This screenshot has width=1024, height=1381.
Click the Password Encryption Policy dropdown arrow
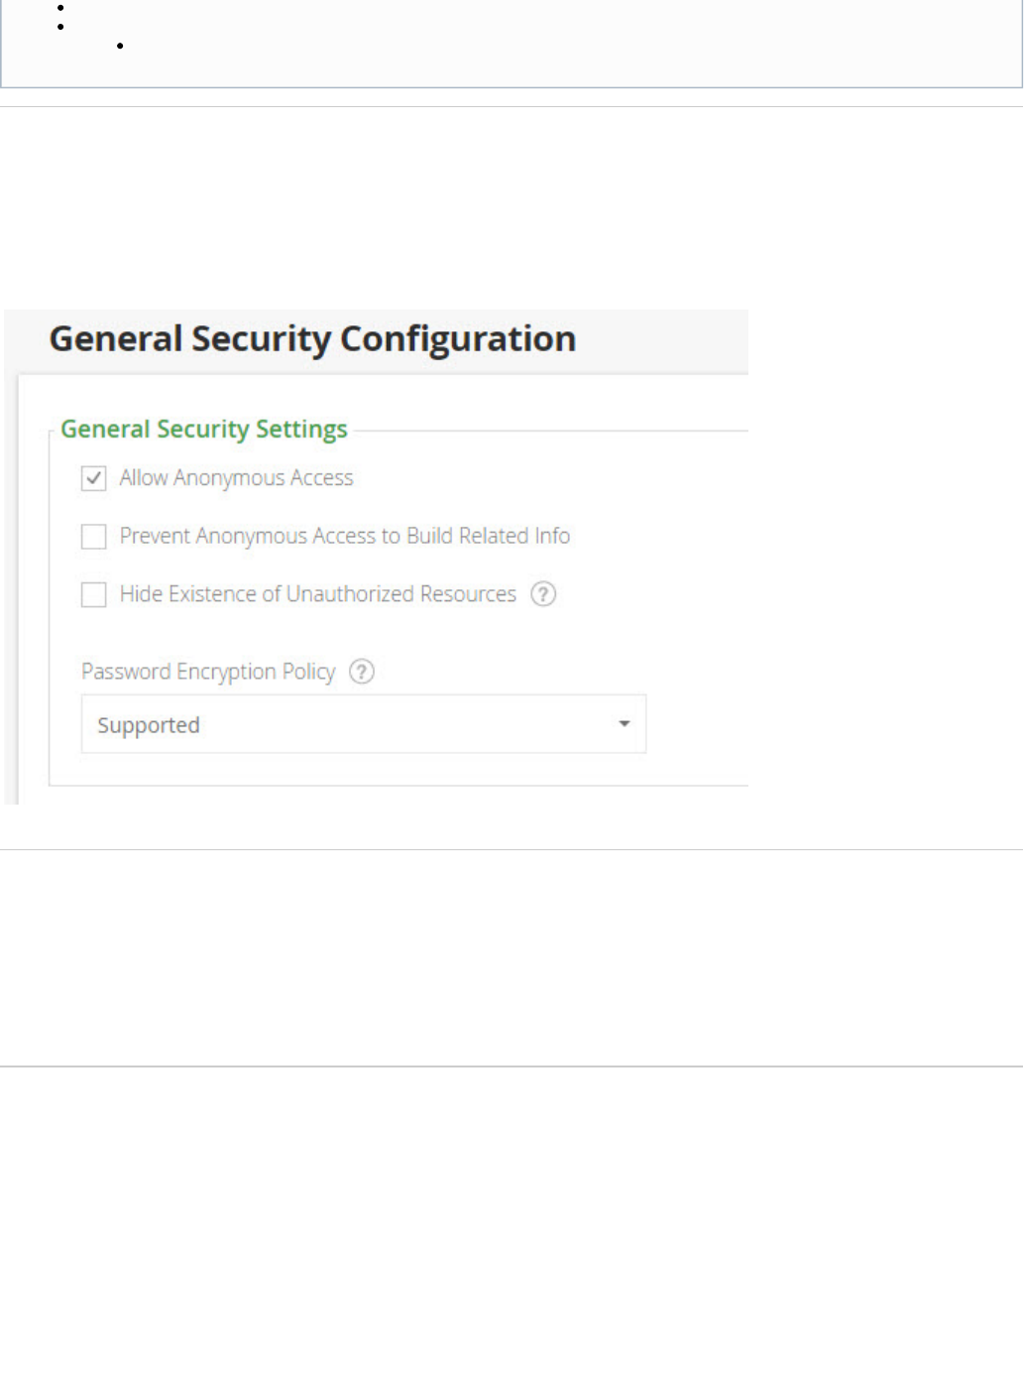tap(624, 724)
